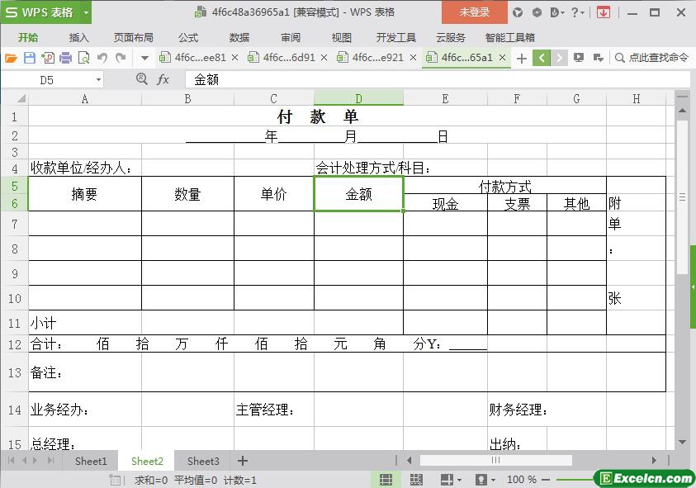
Task: Print the sheet with the printer icon
Action: tap(66, 58)
